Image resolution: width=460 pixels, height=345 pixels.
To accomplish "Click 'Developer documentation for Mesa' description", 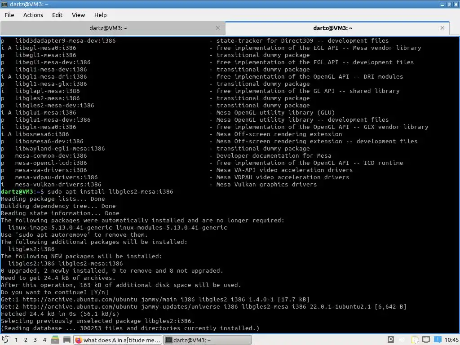I will click(274, 156).
